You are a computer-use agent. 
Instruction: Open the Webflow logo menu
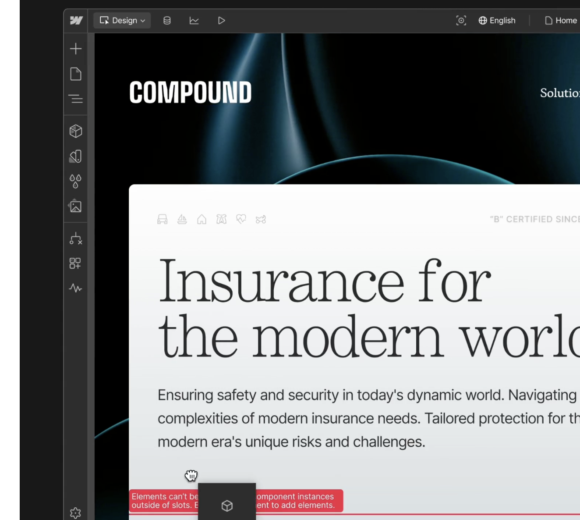pos(76,21)
